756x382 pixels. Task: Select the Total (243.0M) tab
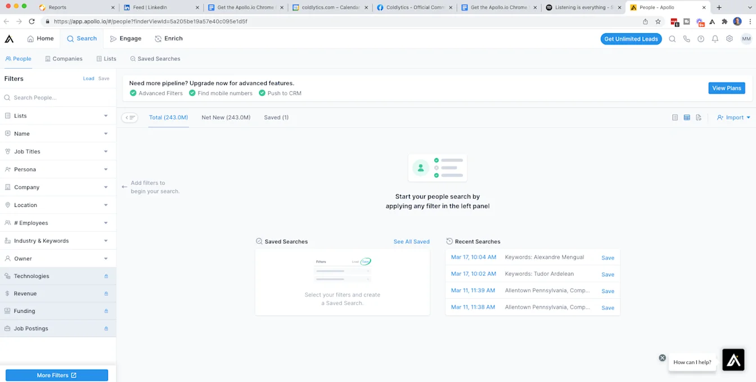point(168,118)
